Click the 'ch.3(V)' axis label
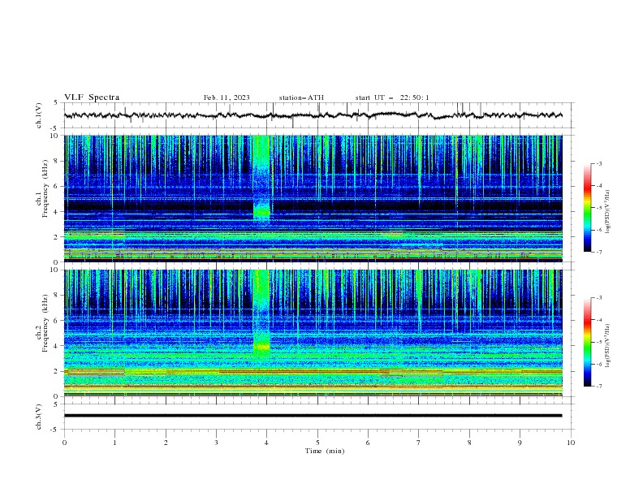The image size is (643, 497). (39, 417)
